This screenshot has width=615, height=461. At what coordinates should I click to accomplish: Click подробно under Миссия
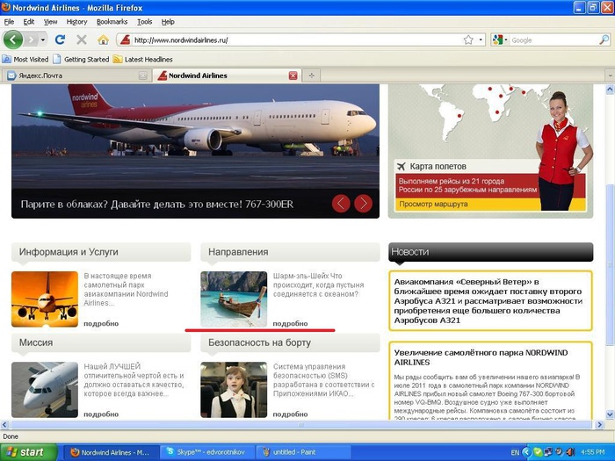pos(101,414)
